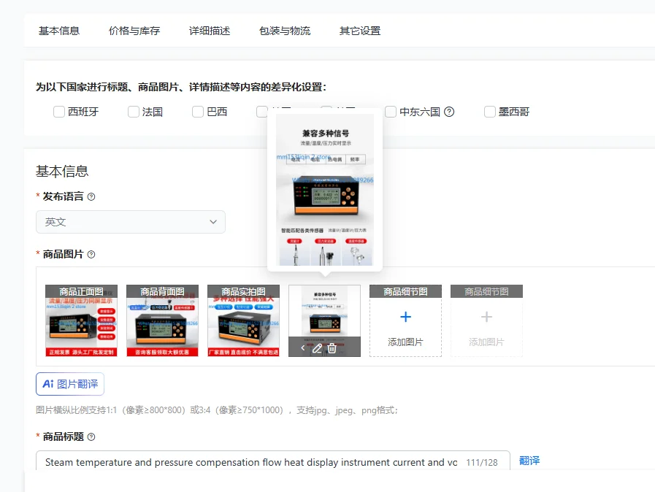This screenshot has height=492, width=655.
Task: Check the 中东六国 checkbox
Action: [391, 112]
